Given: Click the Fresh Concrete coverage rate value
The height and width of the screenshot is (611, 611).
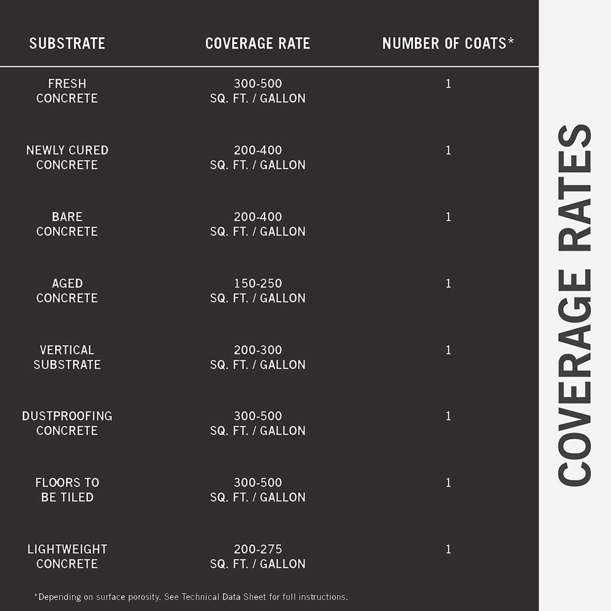Looking at the screenshot, I should (x=258, y=91).
